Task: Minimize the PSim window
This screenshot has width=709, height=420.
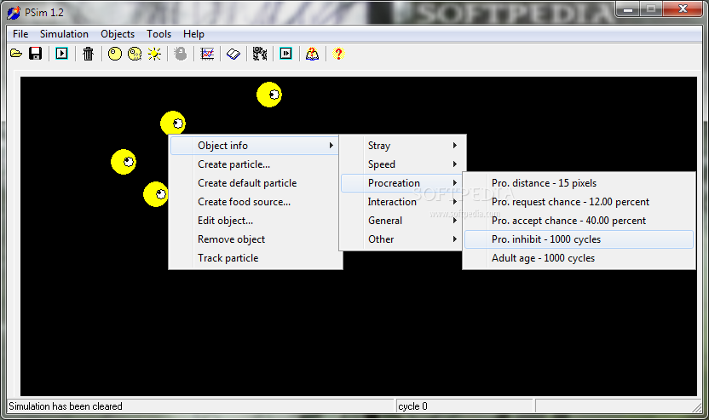Action: click(628, 9)
